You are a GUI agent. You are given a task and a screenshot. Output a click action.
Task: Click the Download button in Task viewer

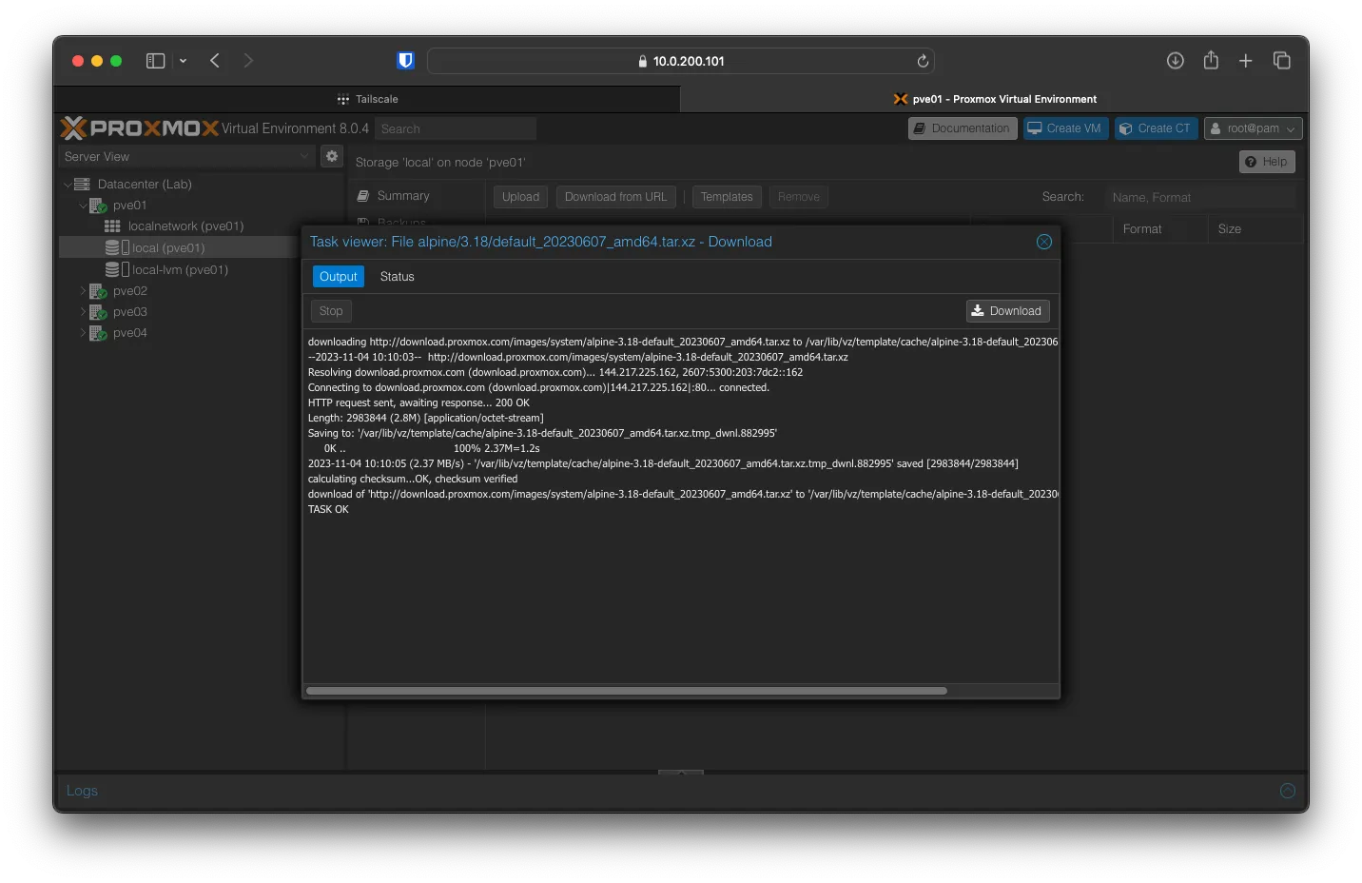[x=1008, y=311]
